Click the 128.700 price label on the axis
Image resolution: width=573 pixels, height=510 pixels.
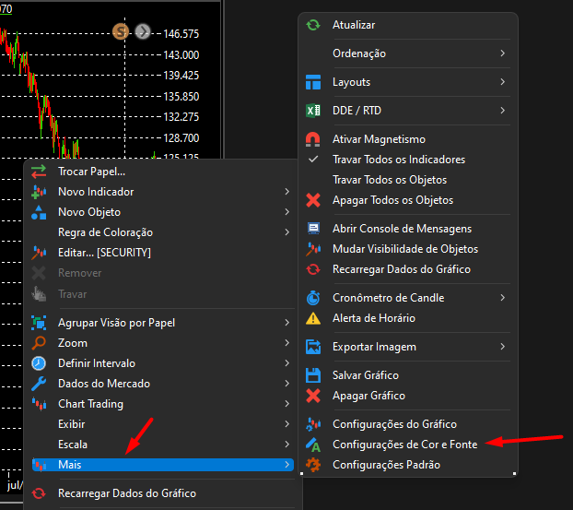click(181, 138)
